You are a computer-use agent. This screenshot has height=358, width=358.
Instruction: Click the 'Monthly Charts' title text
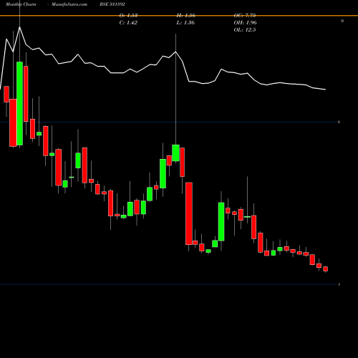pos(21,4)
